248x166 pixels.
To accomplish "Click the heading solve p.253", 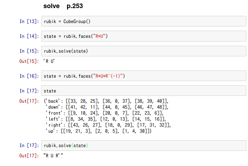I will [63, 6].
